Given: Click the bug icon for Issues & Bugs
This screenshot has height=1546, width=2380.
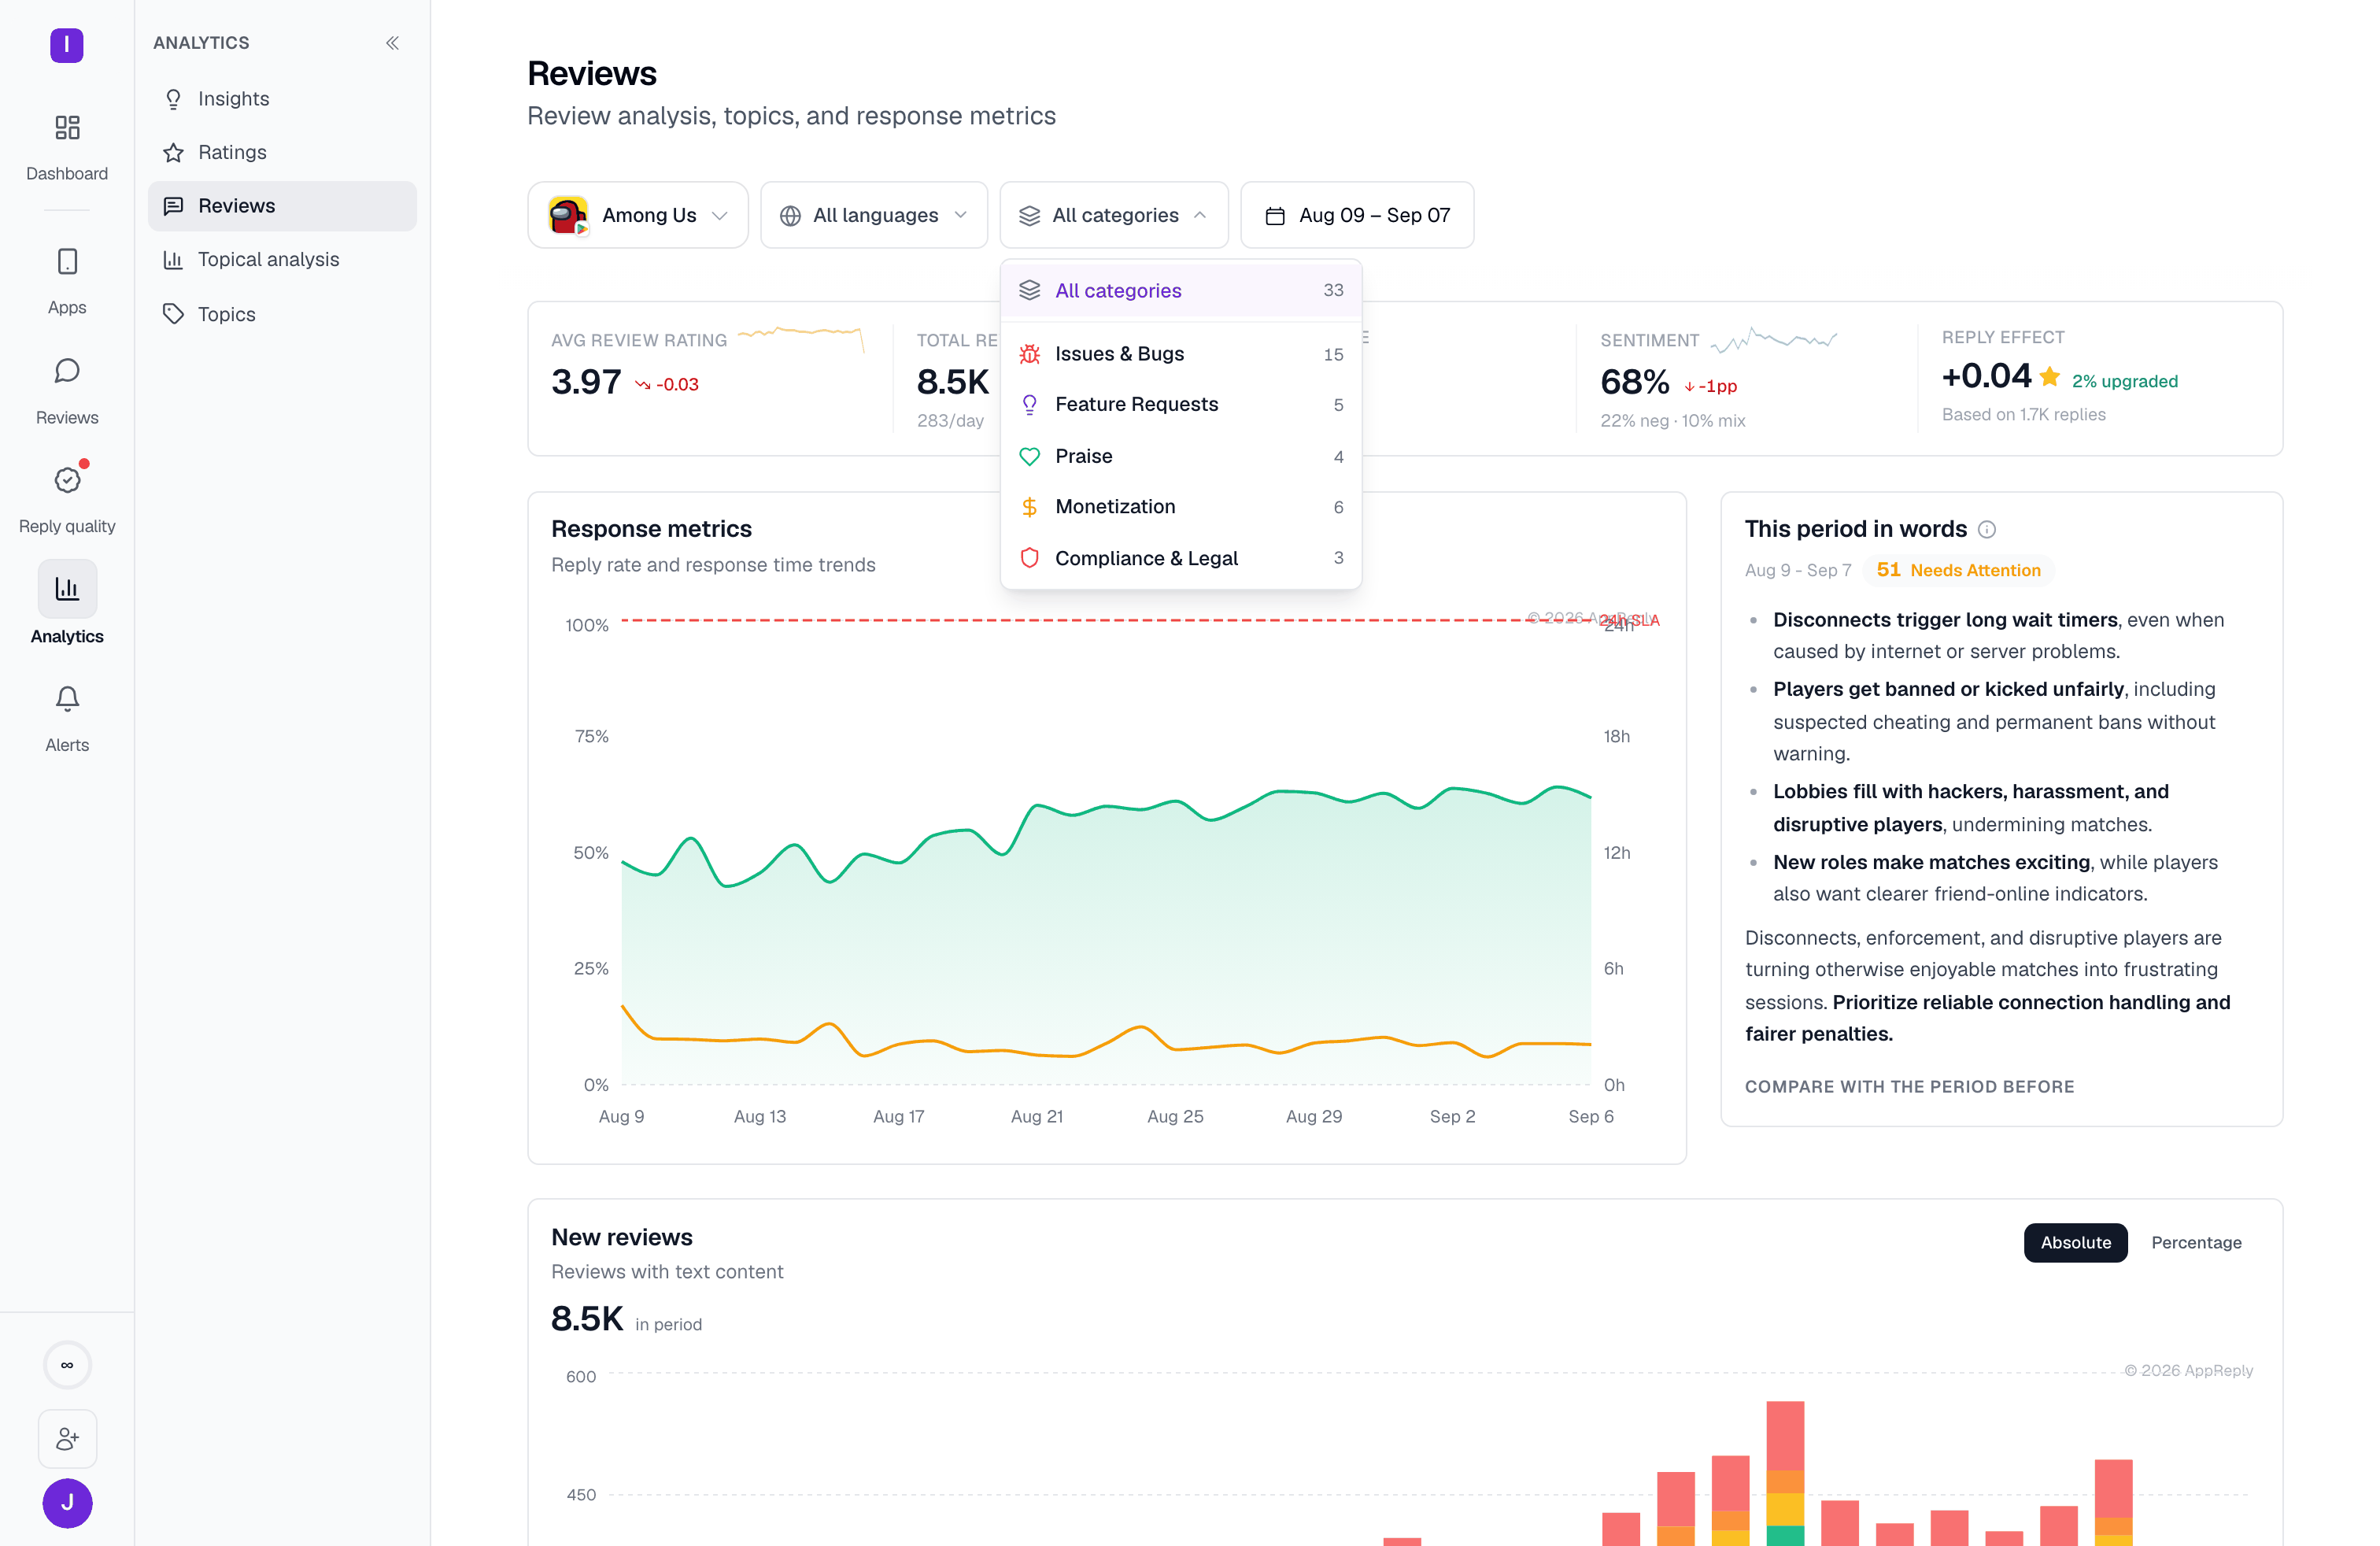Looking at the screenshot, I should tap(1029, 354).
